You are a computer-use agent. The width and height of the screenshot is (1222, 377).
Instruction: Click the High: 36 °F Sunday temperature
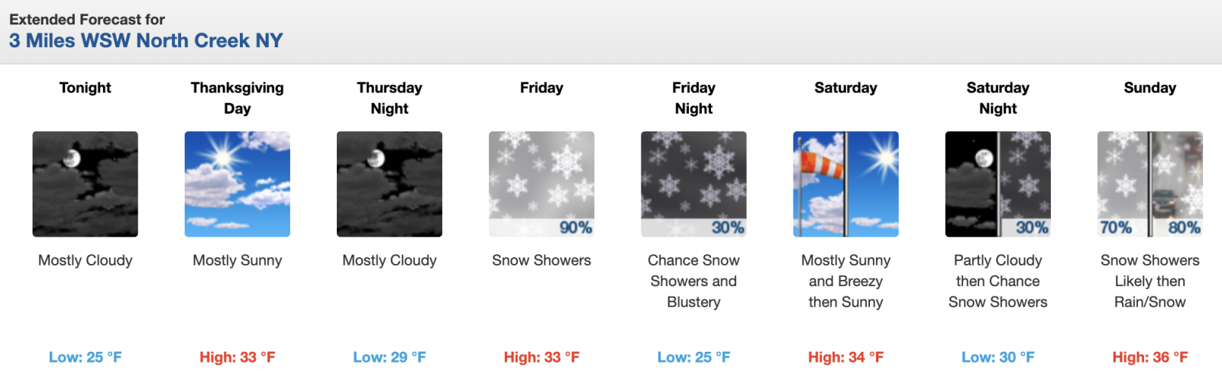(1149, 357)
